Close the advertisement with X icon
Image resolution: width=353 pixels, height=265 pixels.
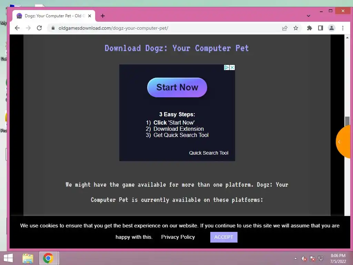(232, 67)
